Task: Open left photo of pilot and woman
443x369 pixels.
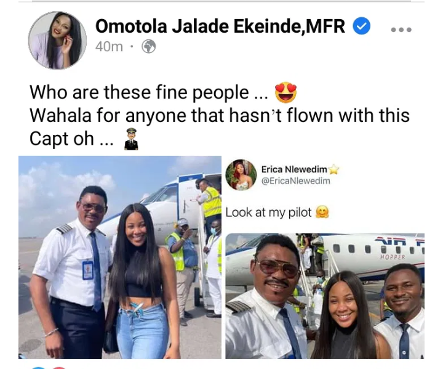Action: tap(120, 257)
